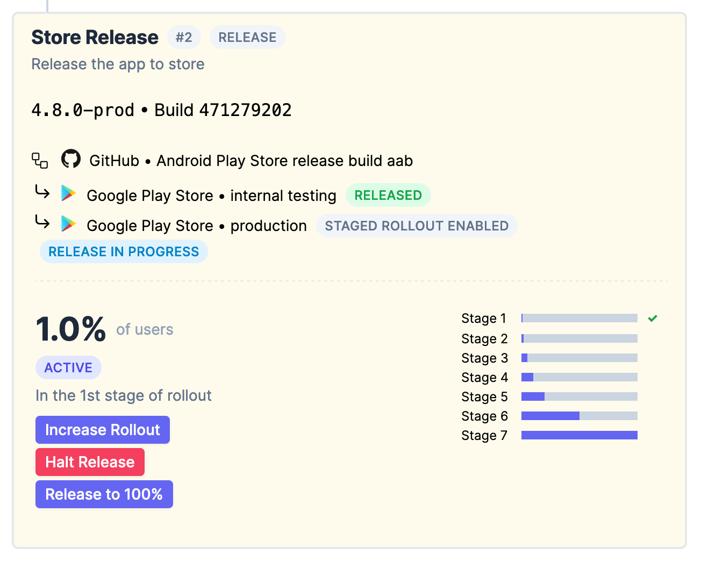Click 'Google Play Store • production' text

197,226
